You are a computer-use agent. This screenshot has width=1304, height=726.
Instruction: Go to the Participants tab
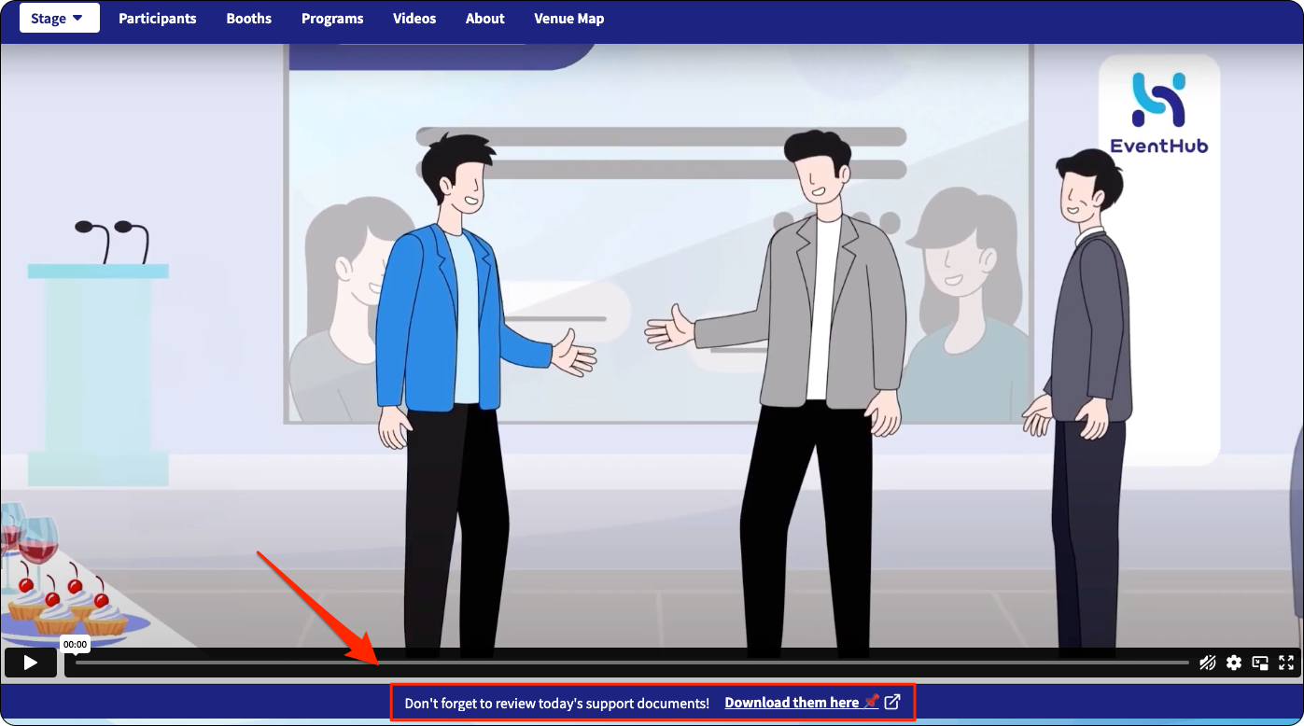tap(158, 19)
